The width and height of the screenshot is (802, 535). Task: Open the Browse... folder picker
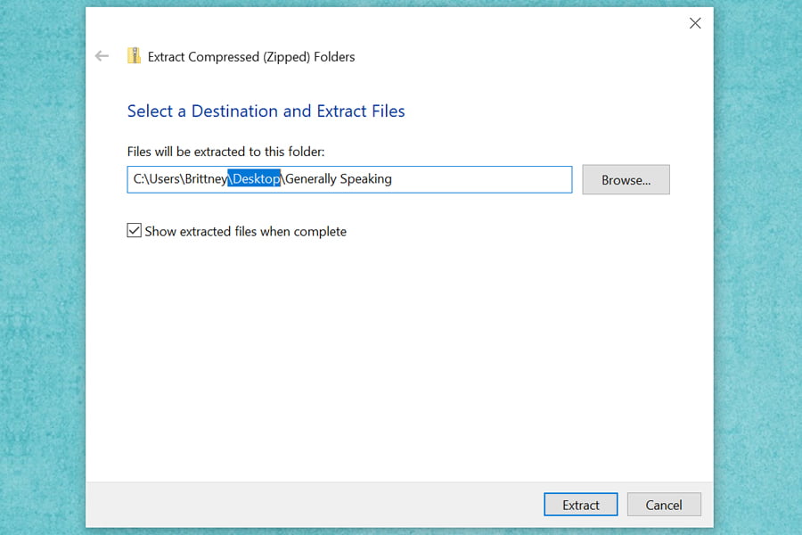point(626,180)
